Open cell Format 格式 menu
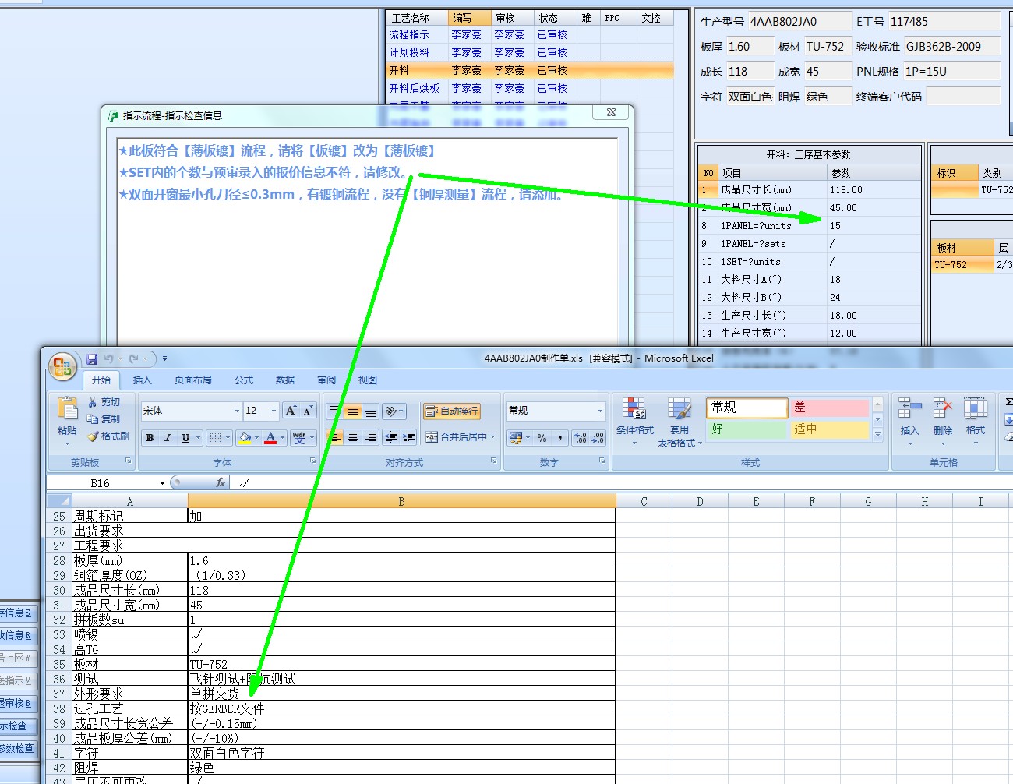 pos(976,422)
